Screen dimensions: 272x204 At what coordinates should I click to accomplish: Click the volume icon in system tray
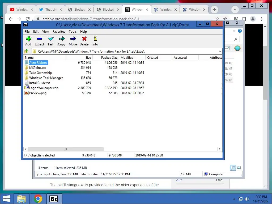pyautogui.click(x=247, y=199)
